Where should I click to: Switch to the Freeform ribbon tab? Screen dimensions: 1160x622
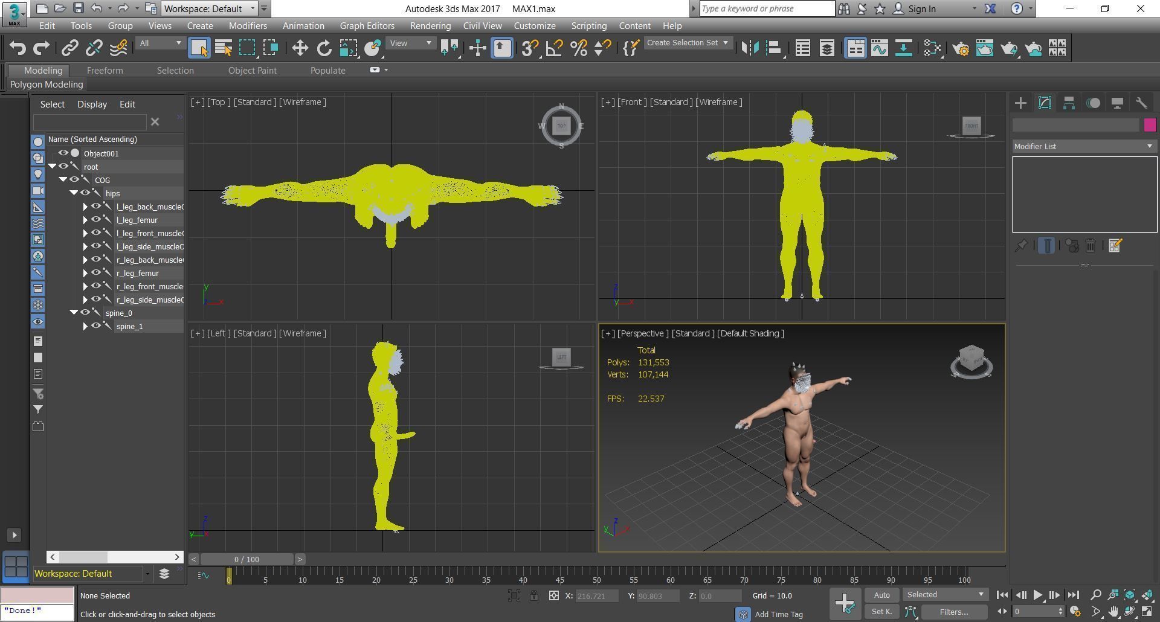pyautogui.click(x=105, y=70)
